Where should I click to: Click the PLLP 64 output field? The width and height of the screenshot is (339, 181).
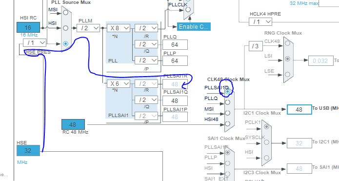tap(175, 61)
